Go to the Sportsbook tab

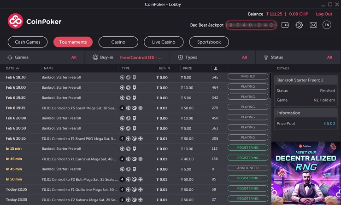209,42
